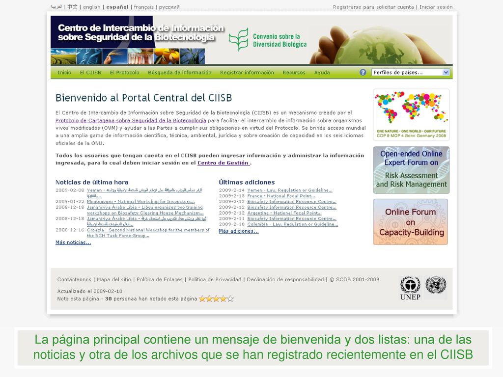Rate page with the first star
This screenshot has height=377, width=503.
pos(202,299)
